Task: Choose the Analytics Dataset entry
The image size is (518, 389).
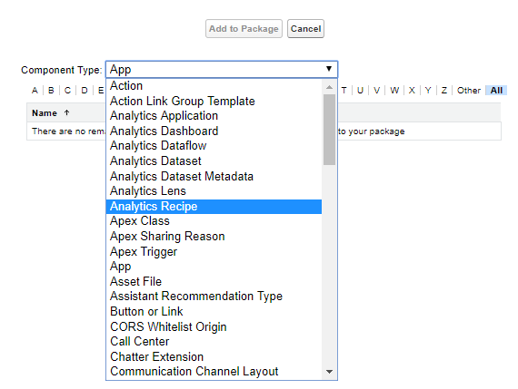Action: pyautogui.click(x=214, y=160)
